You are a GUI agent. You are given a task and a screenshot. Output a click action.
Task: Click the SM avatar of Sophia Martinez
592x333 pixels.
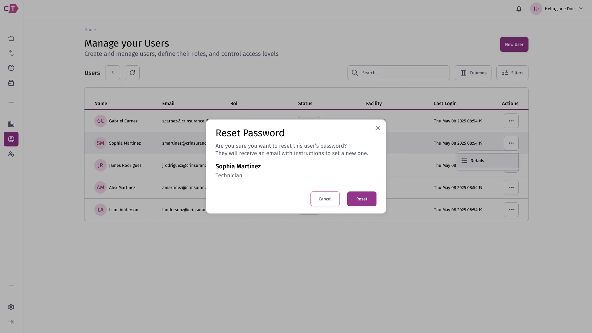point(101,143)
